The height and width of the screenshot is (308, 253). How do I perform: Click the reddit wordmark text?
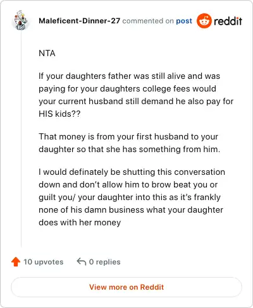coord(228,21)
